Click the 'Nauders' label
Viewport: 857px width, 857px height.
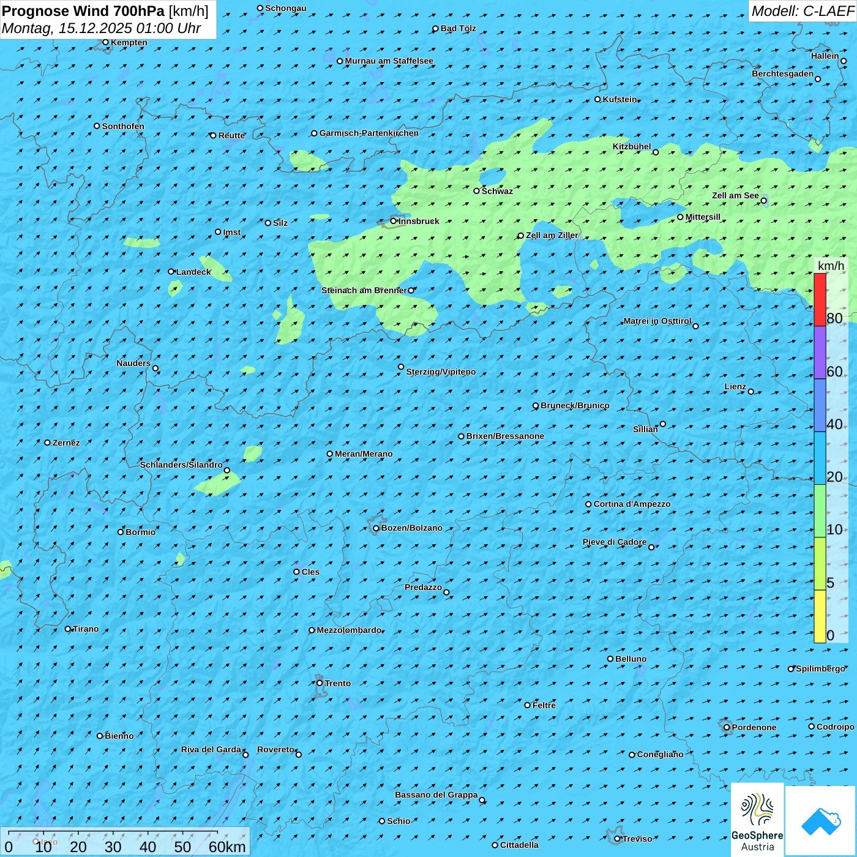[133, 364]
